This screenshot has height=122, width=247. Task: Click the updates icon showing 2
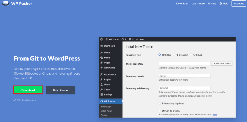click(124, 39)
